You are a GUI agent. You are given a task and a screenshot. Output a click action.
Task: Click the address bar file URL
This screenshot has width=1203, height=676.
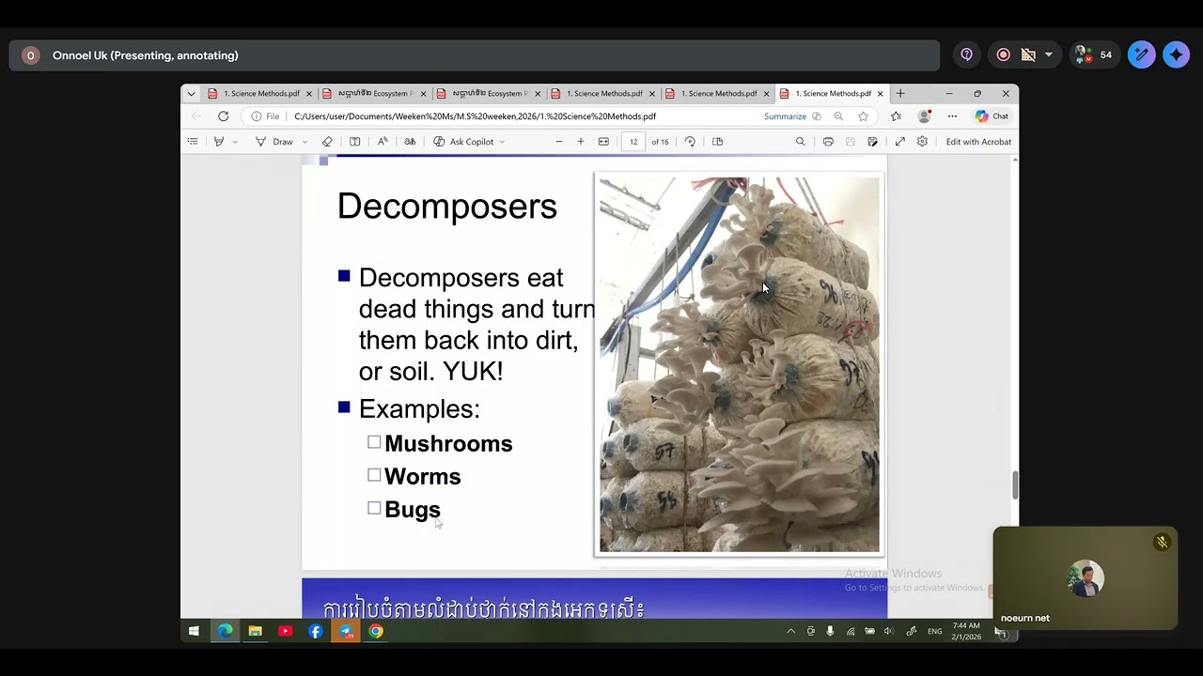tap(475, 116)
